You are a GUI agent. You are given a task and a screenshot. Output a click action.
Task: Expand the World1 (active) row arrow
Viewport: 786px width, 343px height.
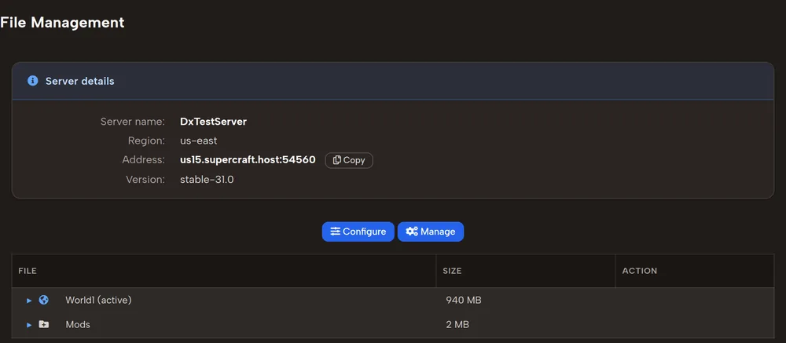click(x=29, y=301)
